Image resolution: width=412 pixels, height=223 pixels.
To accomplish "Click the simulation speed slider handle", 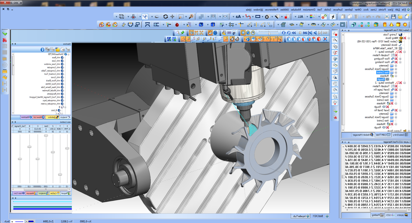I will (x=269, y=33).
